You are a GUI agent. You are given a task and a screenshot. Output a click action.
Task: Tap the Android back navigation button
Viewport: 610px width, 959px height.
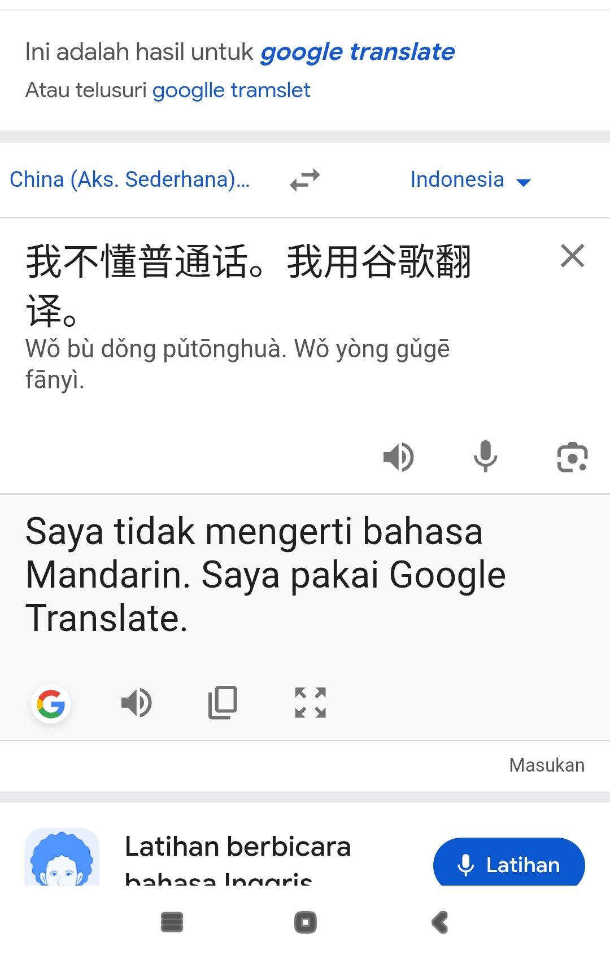[x=440, y=923]
